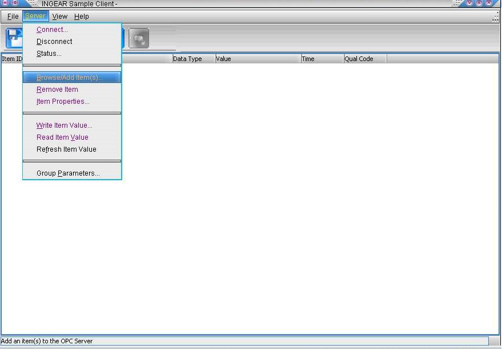The height and width of the screenshot is (349, 502).
Task: Click the gray disabled toolbar icon
Action: click(139, 38)
